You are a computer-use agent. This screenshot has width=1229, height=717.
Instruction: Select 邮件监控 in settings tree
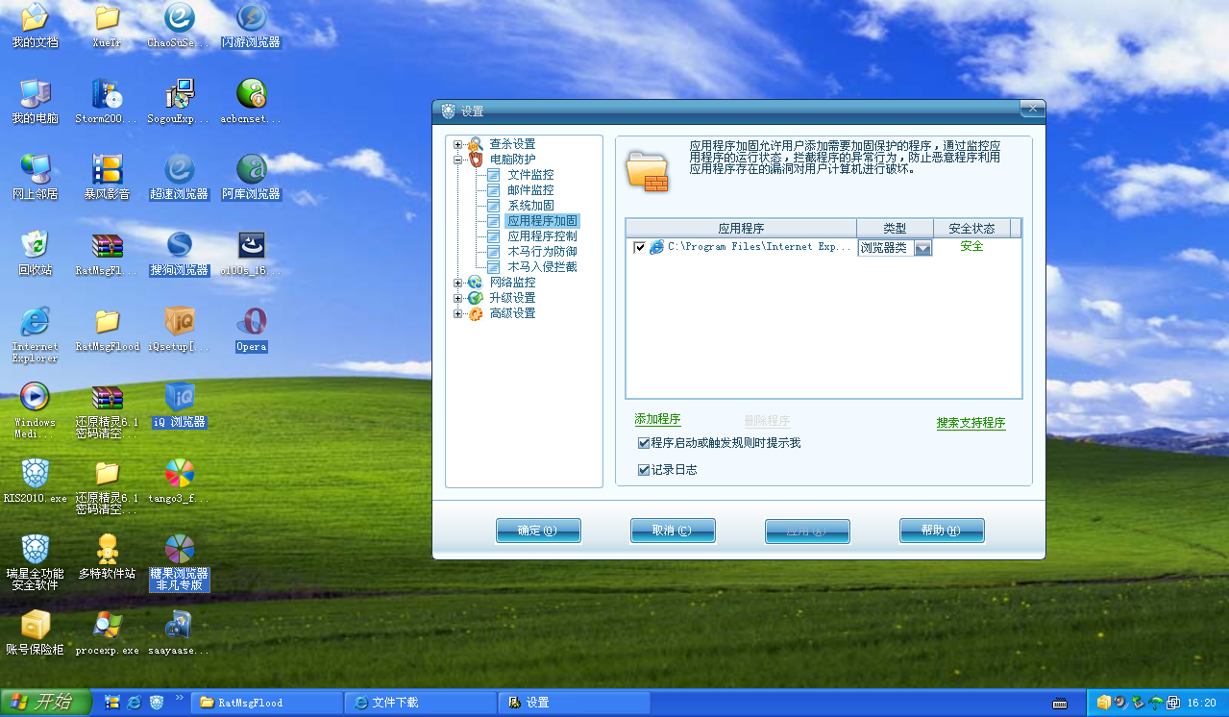click(530, 190)
